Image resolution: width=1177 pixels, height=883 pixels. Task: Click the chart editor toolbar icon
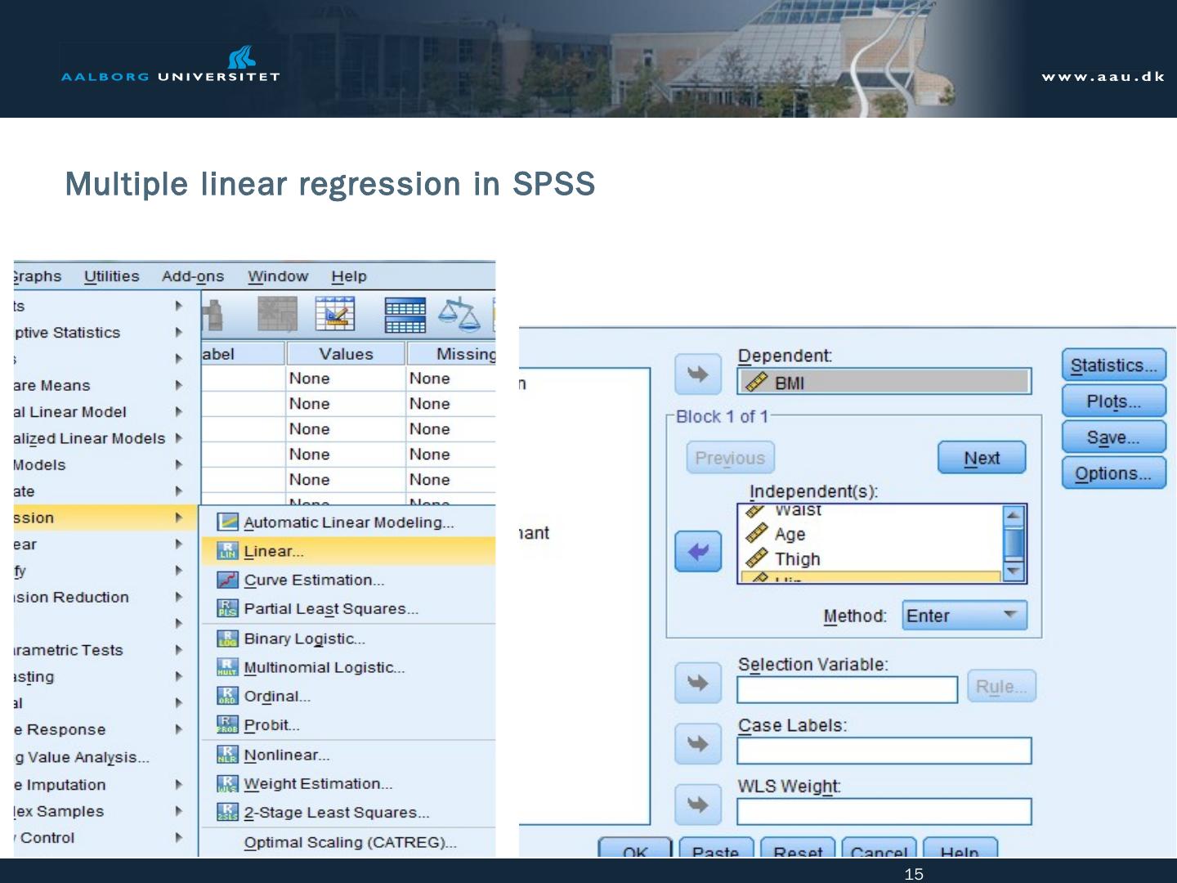[335, 315]
